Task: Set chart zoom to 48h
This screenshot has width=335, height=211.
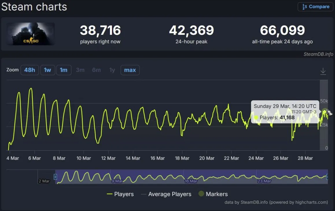Action: coord(30,70)
